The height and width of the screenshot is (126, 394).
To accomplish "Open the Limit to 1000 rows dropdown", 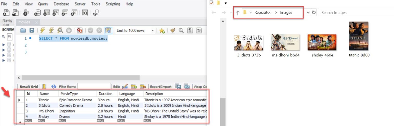I will point(153,31).
